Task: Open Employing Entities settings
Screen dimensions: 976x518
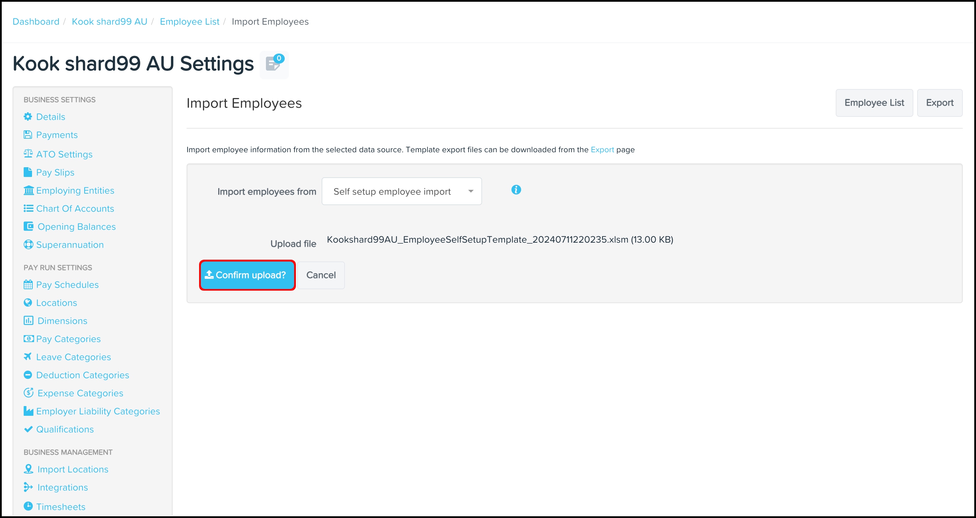Action: coord(75,190)
